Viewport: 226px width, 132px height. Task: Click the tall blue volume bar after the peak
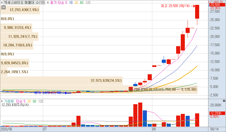[145, 119]
